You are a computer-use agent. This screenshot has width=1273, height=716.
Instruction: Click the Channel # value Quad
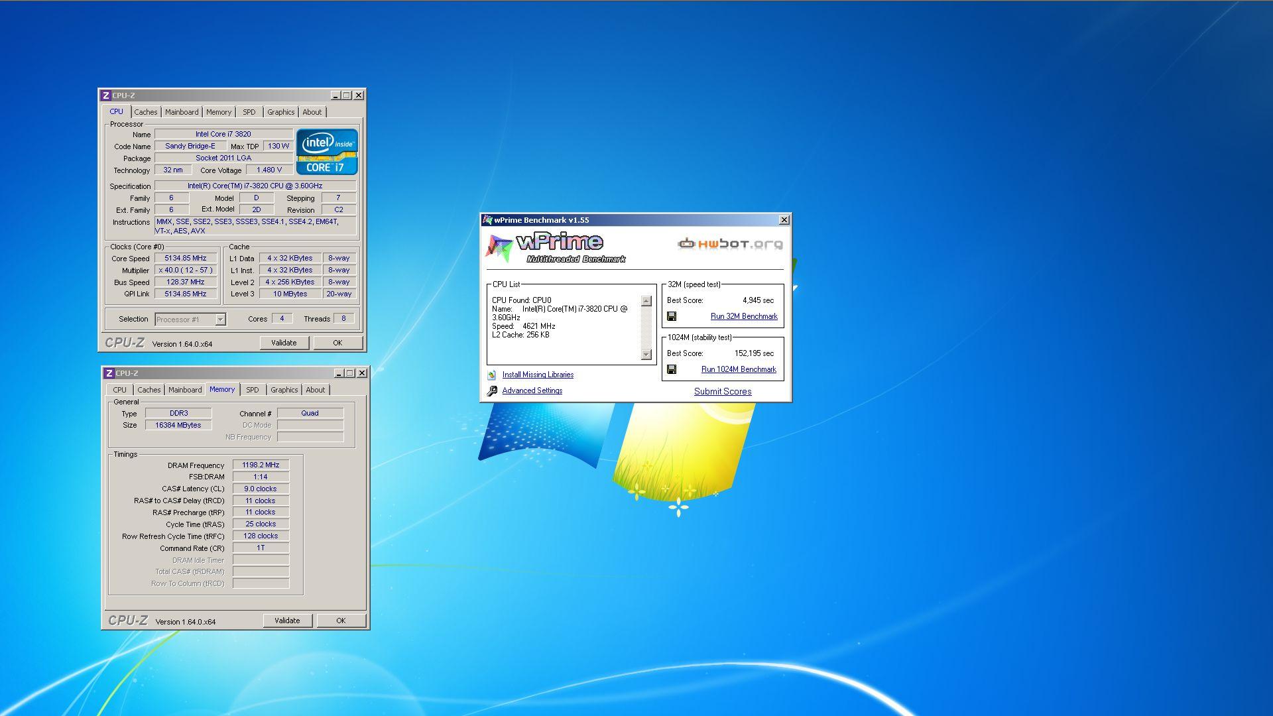coord(310,414)
